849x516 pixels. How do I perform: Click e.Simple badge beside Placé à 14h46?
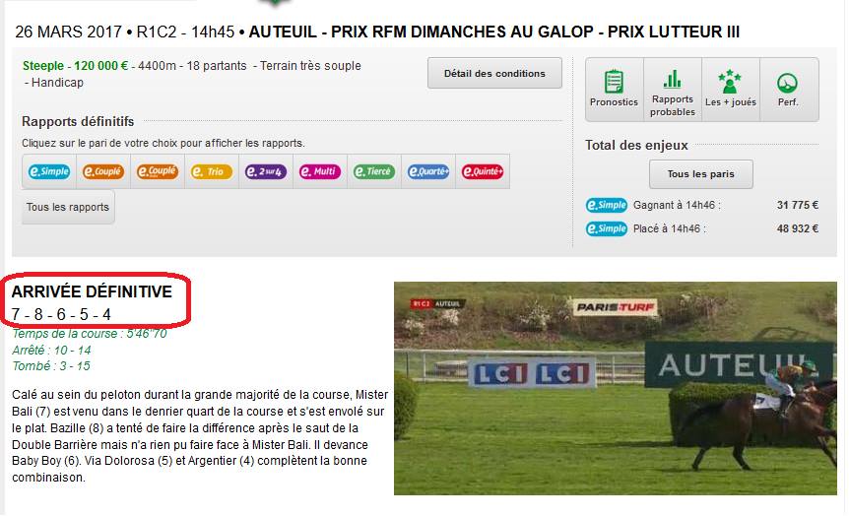[x=607, y=228]
